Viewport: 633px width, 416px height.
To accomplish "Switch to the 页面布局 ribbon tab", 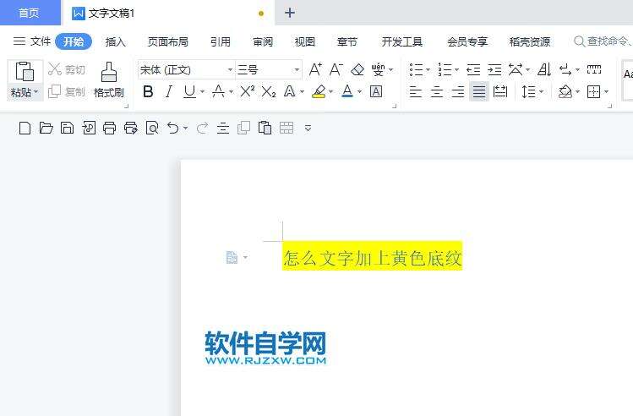I will (x=168, y=41).
